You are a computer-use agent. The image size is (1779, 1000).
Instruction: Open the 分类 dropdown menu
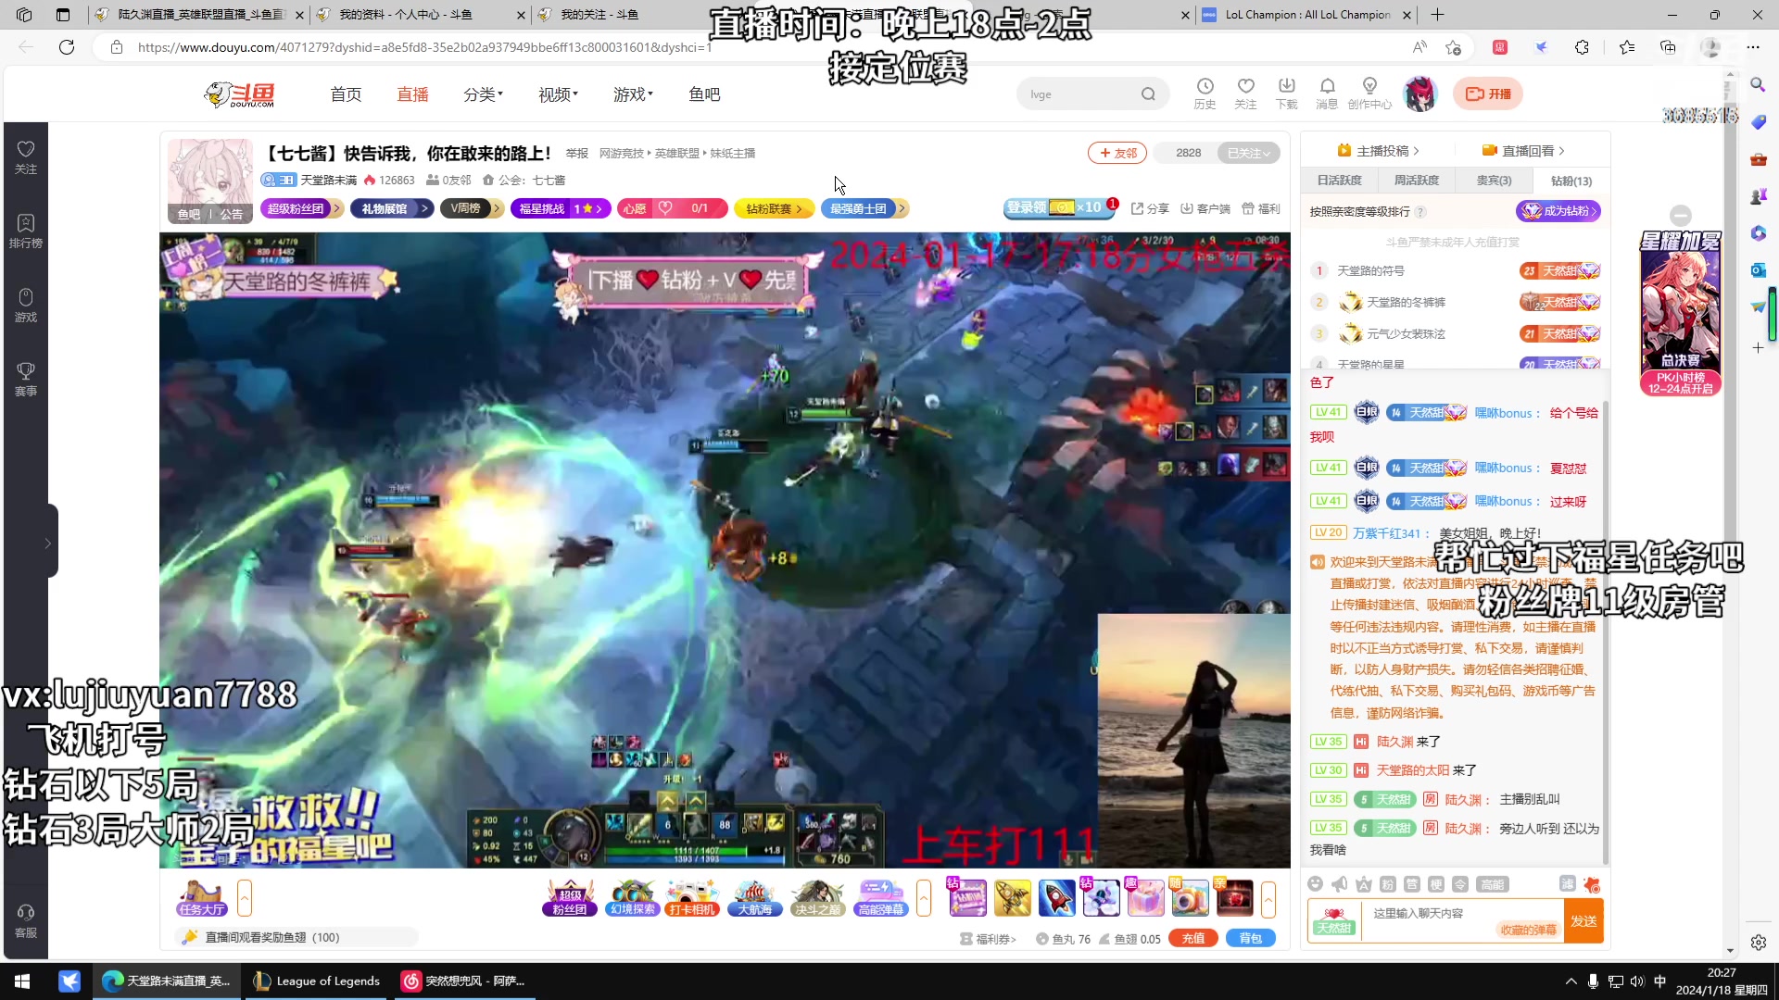(x=484, y=94)
